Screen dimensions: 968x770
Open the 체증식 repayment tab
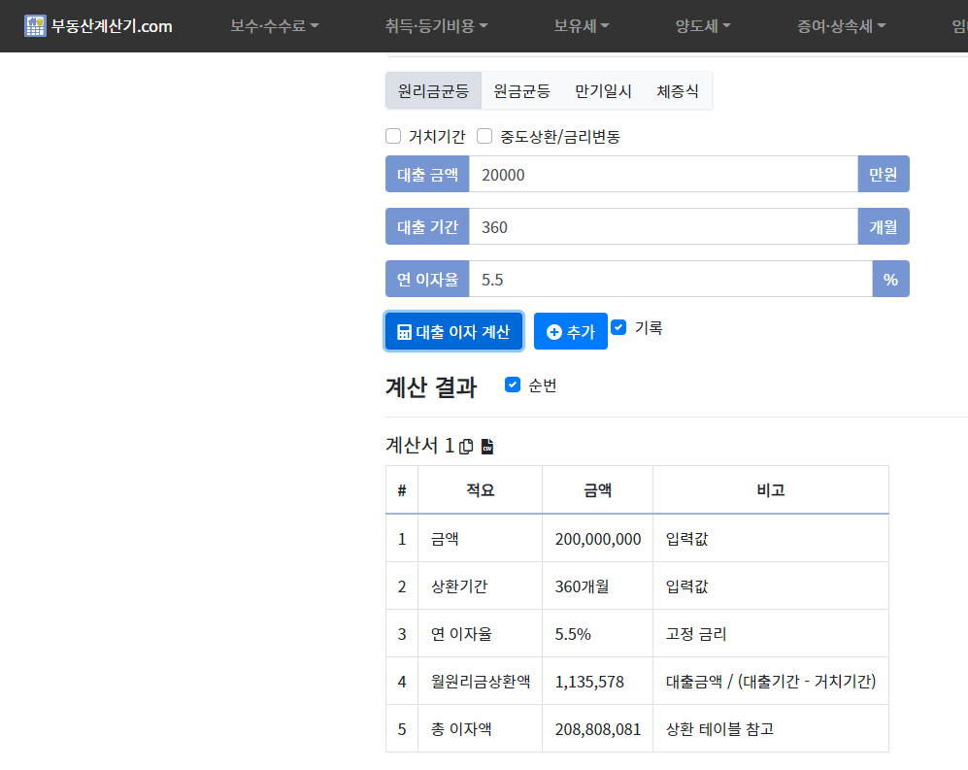coord(677,90)
